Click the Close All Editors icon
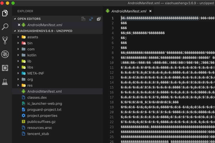The image size is (215, 143). point(99,19)
